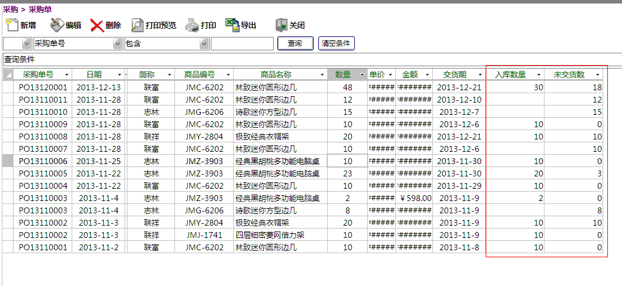Open the 采购单号 field dropdown in filter bar

tap(117, 44)
